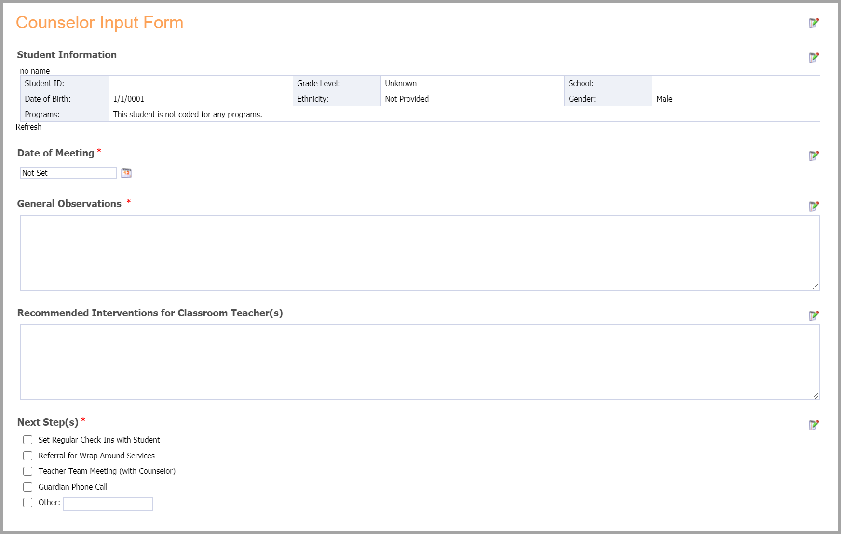Open the calendar date picker icon

pos(126,173)
